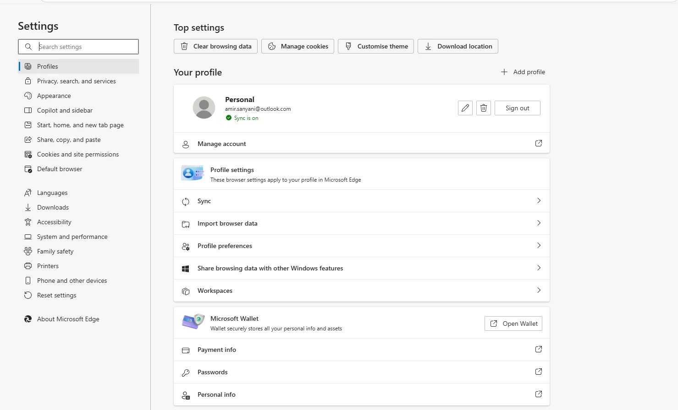Expand the Workspaces row chevron

coord(539,290)
